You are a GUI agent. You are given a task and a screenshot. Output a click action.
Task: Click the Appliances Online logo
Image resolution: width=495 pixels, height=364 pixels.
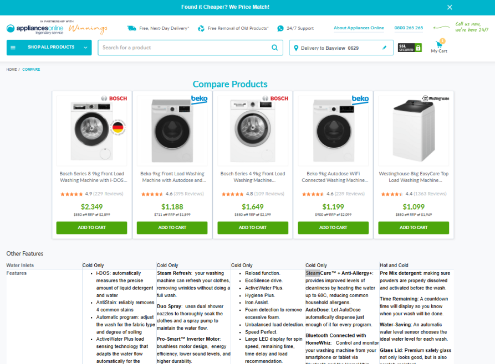coord(35,29)
